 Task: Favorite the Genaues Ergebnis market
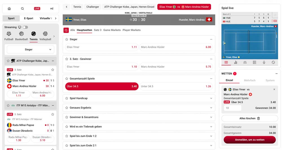click(67, 108)
